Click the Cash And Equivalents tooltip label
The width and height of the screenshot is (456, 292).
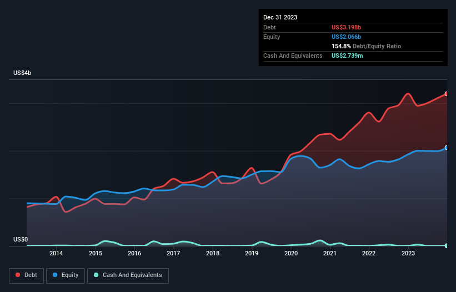pyautogui.click(x=293, y=56)
